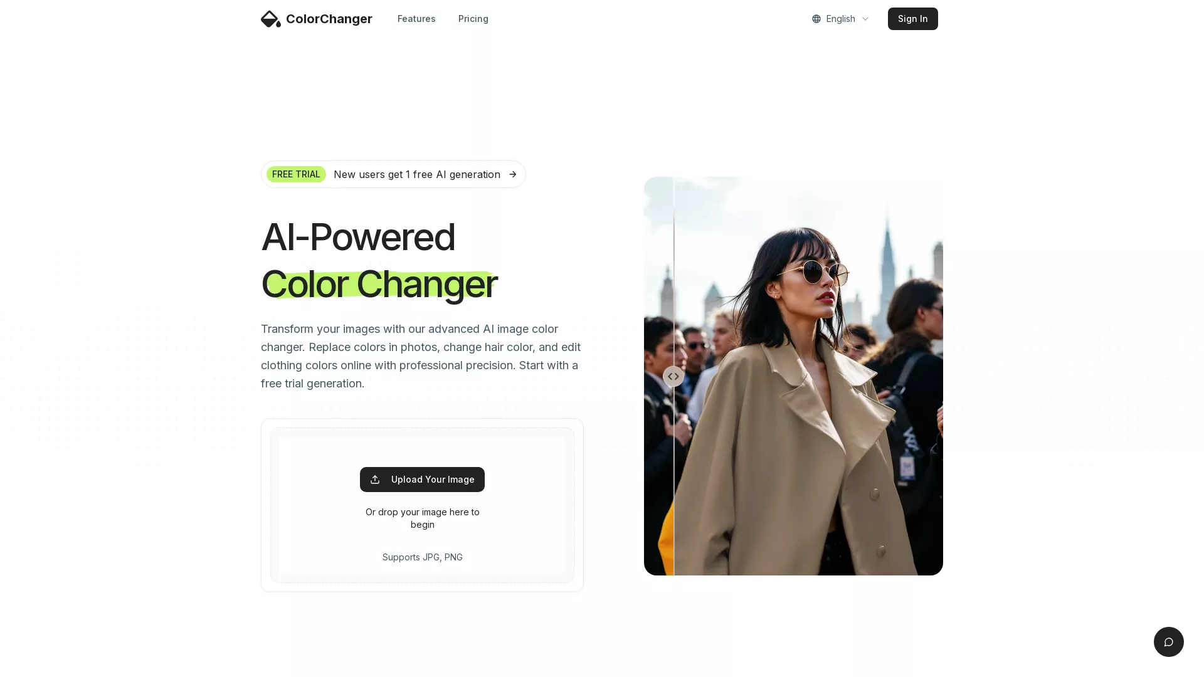Click the Sign In button
Image resolution: width=1204 pixels, height=677 pixels.
[913, 19]
